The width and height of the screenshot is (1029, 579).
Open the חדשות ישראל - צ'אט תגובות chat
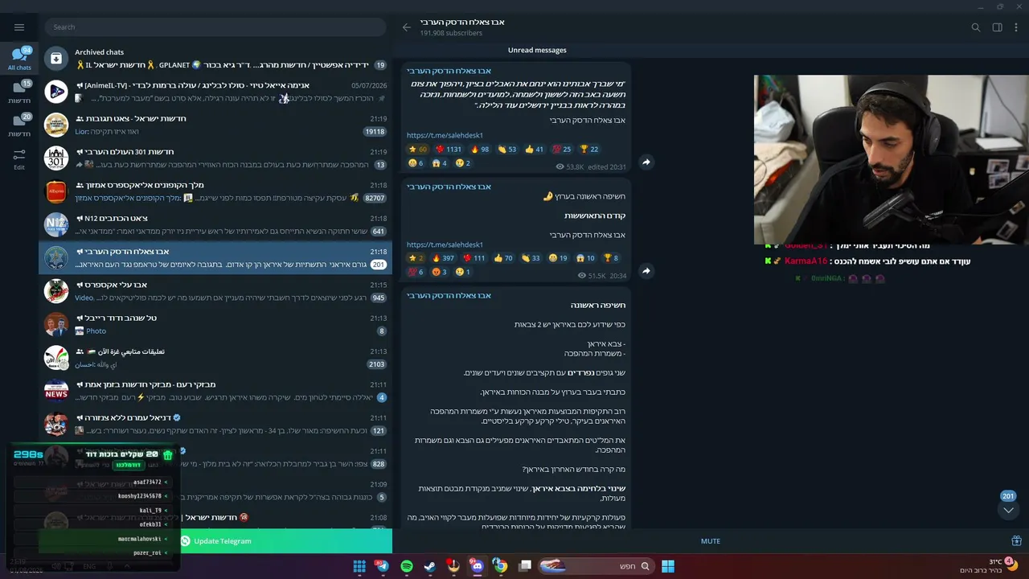click(215, 125)
